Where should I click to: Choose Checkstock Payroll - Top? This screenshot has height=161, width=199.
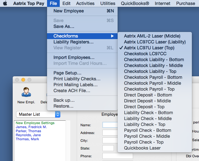click(155, 89)
